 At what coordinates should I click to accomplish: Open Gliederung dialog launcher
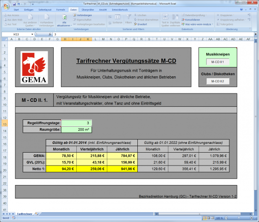(250, 29)
